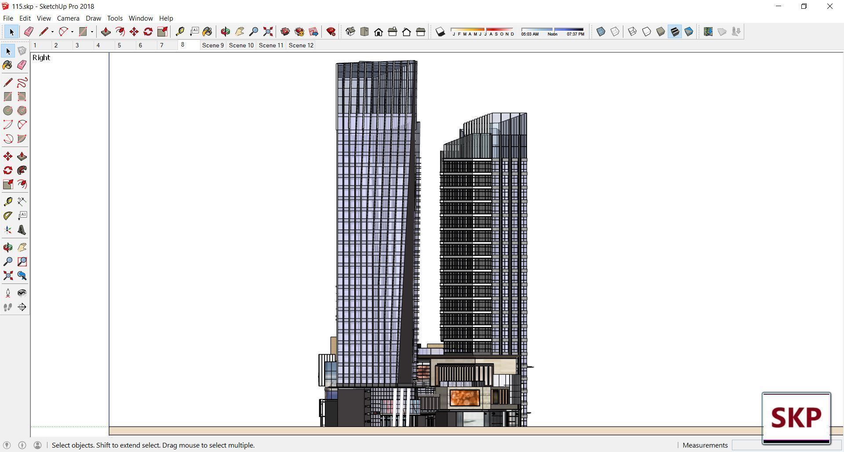Toggle X-Ray face style
Screen dimensions: 844x452
601,32
